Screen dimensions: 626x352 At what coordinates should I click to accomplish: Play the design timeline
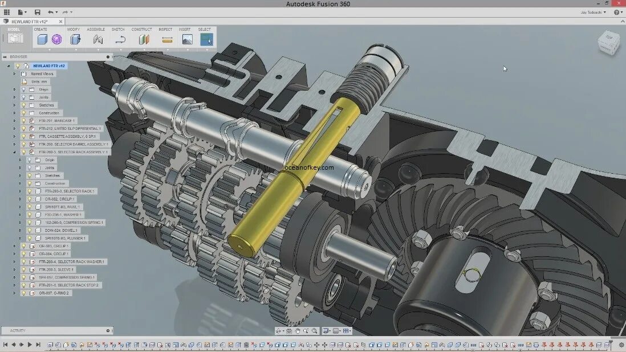click(x=30, y=345)
